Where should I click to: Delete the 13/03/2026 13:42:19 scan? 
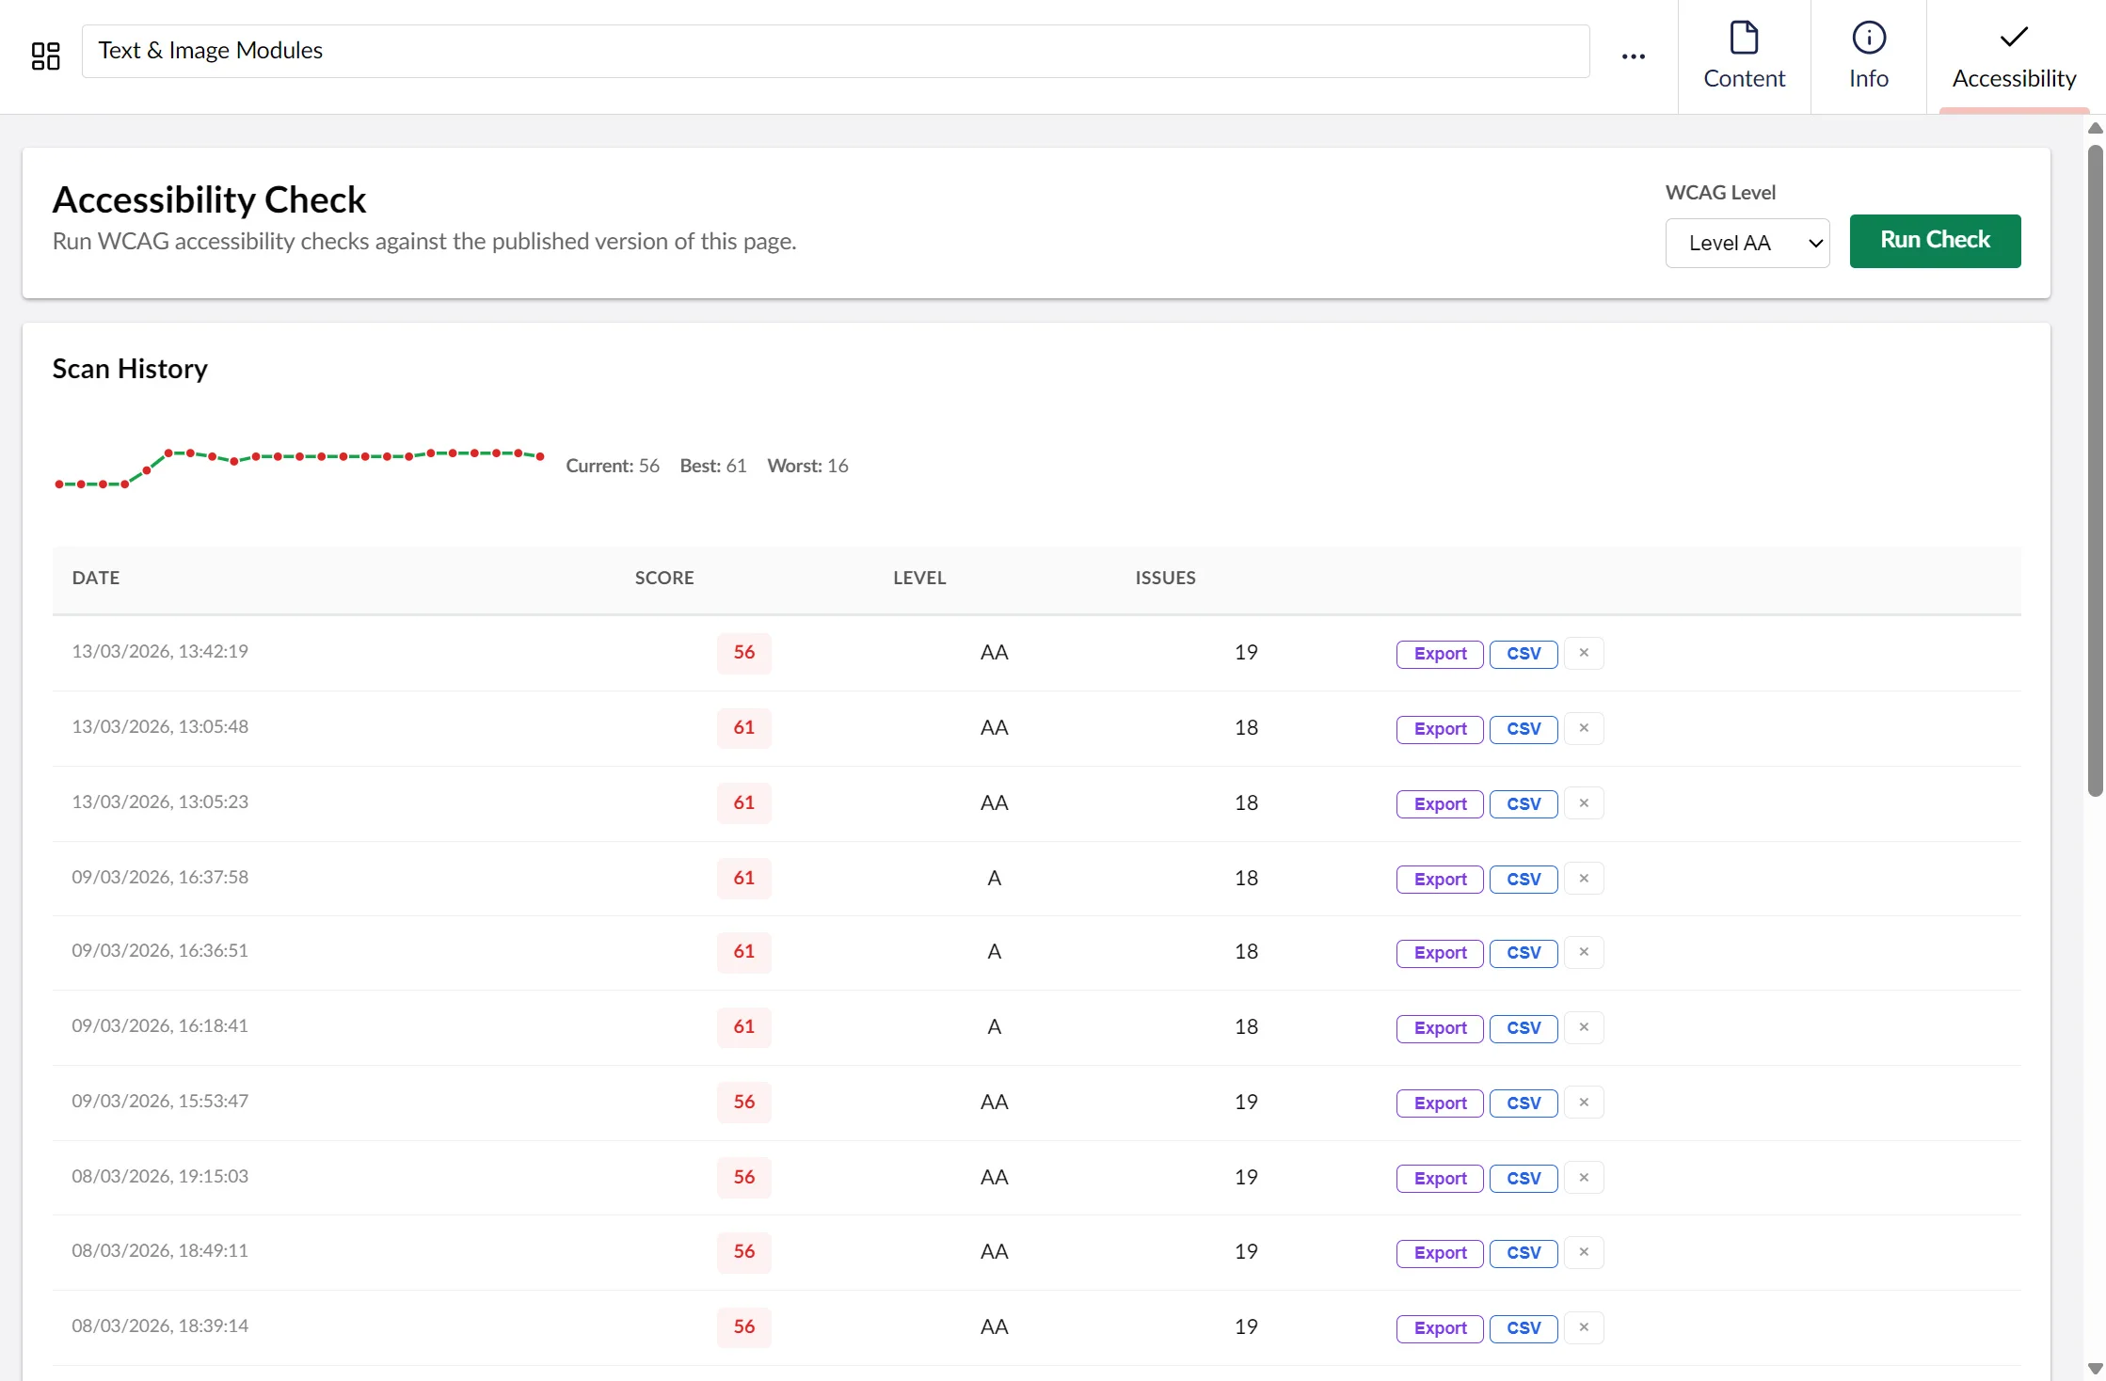[1584, 653]
